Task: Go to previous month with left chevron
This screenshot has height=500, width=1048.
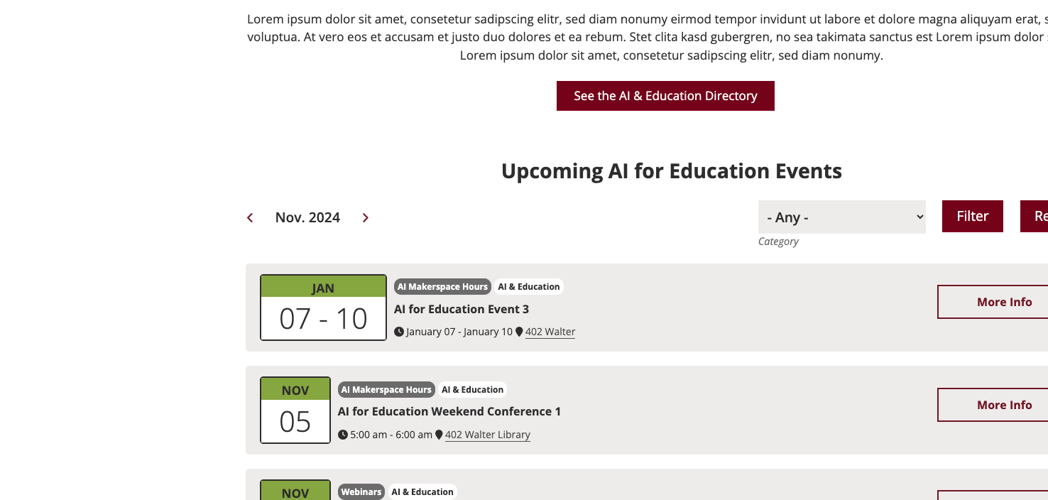Action: pyautogui.click(x=250, y=218)
